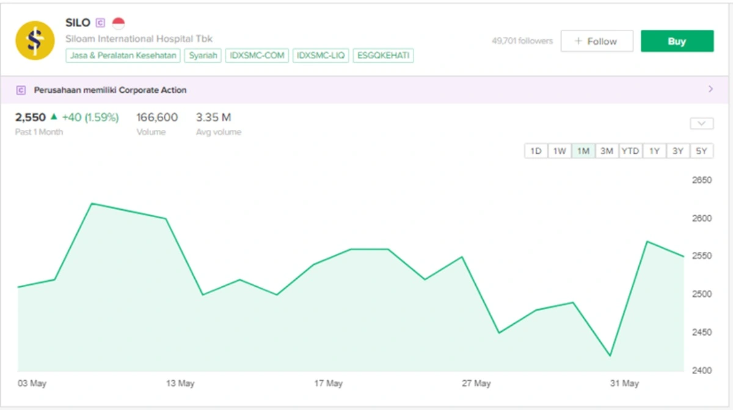The height and width of the screenshot is (410, 733).
Task: Click the Indonesia flag icon
Action: coord(119,23)
